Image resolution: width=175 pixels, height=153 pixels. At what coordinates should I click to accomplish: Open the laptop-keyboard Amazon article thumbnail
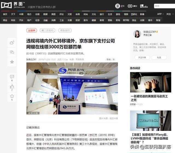(151, 82)
